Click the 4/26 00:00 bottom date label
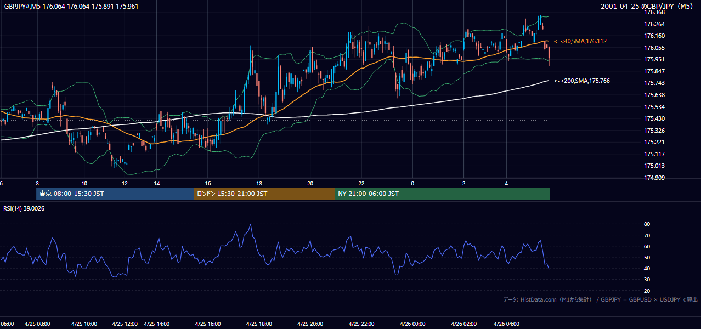Screen dimensions: 701x329 412,324
